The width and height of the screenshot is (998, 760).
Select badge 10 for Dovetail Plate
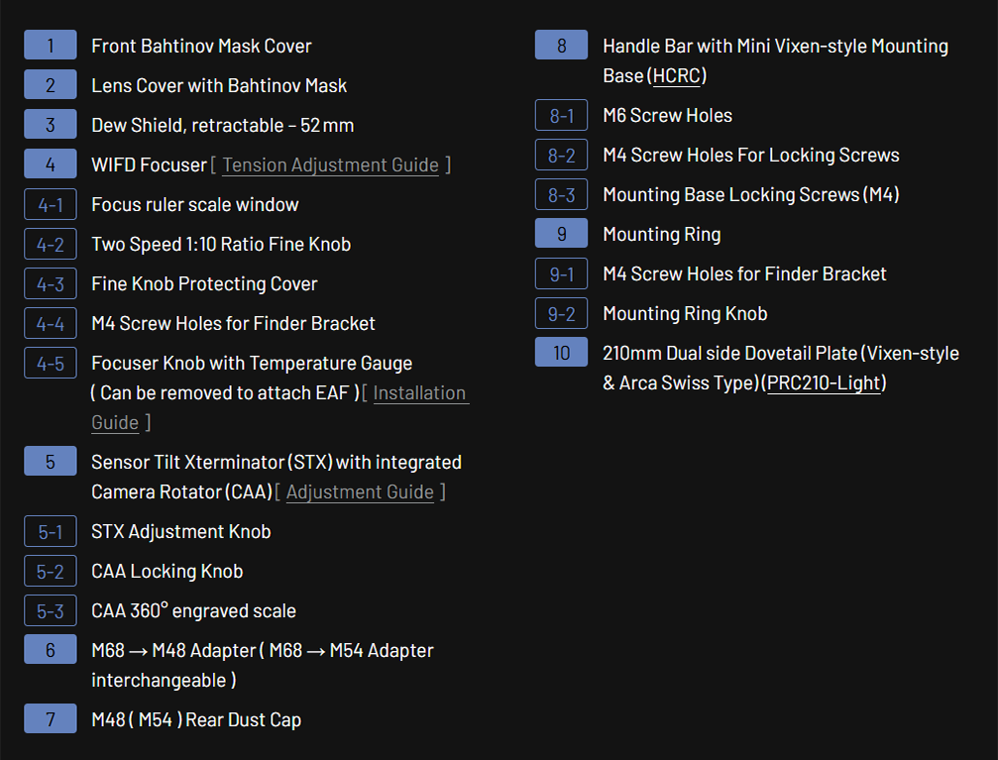[x=561, y=353]
